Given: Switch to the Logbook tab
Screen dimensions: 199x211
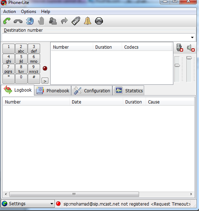Looking at the screenshot, I should 18,90.
